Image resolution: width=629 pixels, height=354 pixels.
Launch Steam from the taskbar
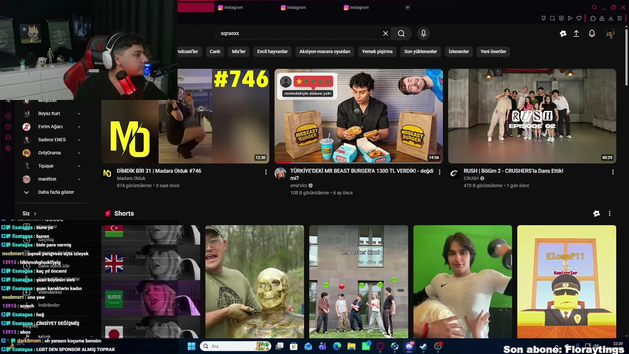click(x=423, y=346)
